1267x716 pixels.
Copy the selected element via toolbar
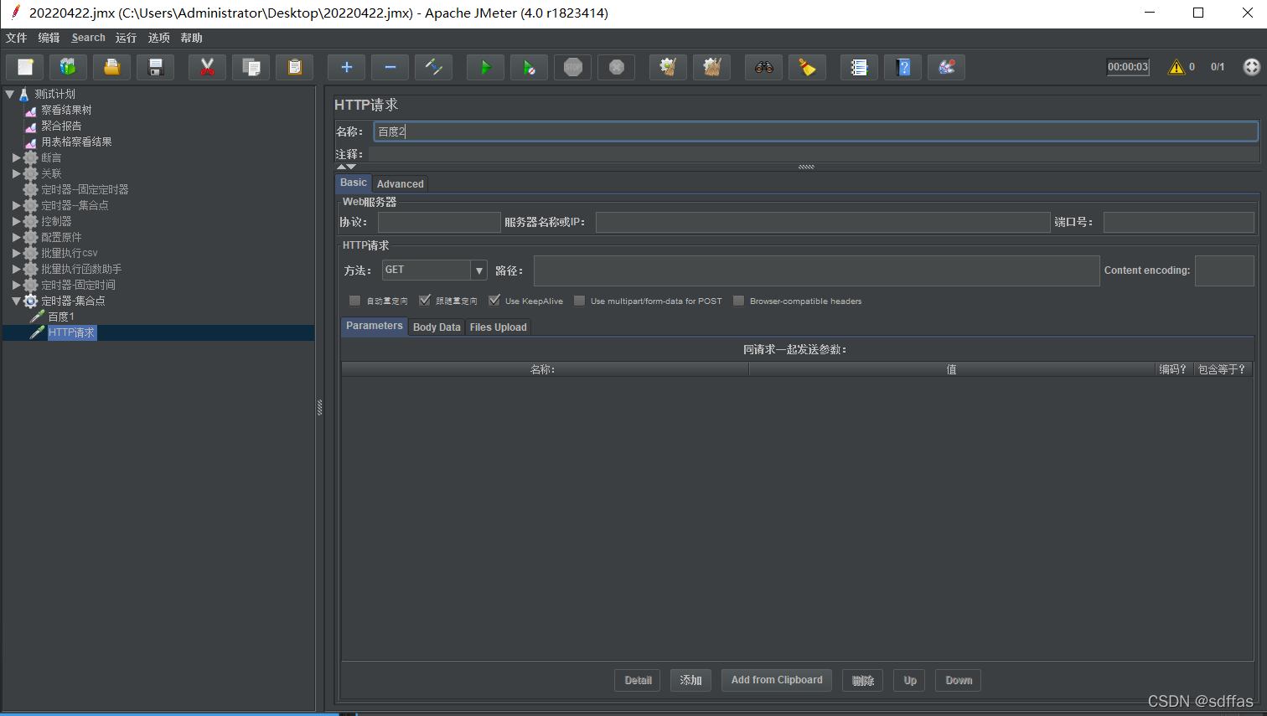251,67
